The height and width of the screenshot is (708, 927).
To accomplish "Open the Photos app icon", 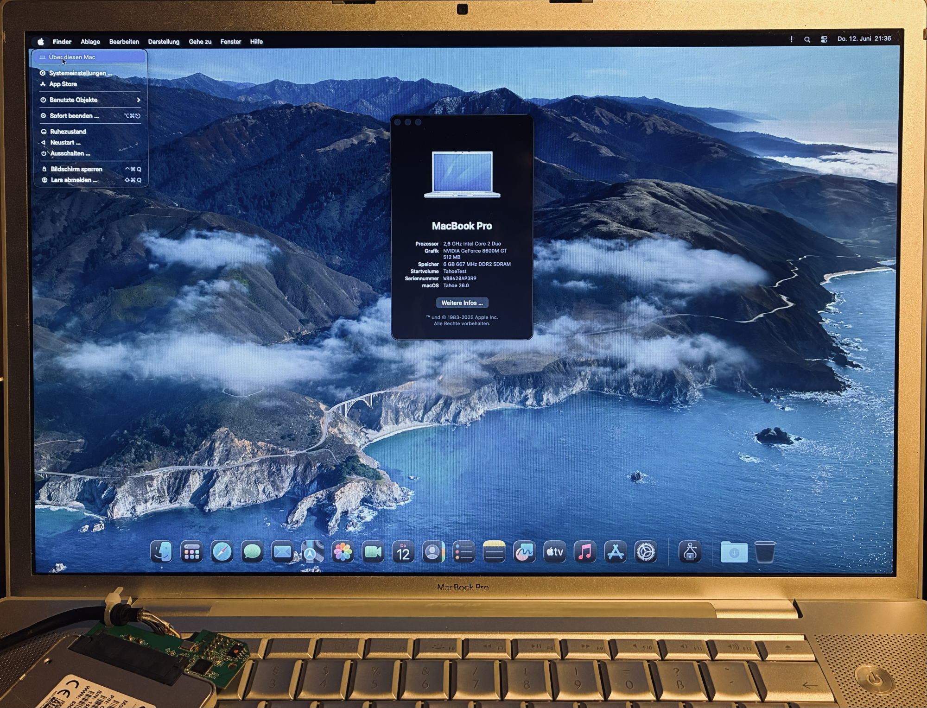I will click(343, 552).
